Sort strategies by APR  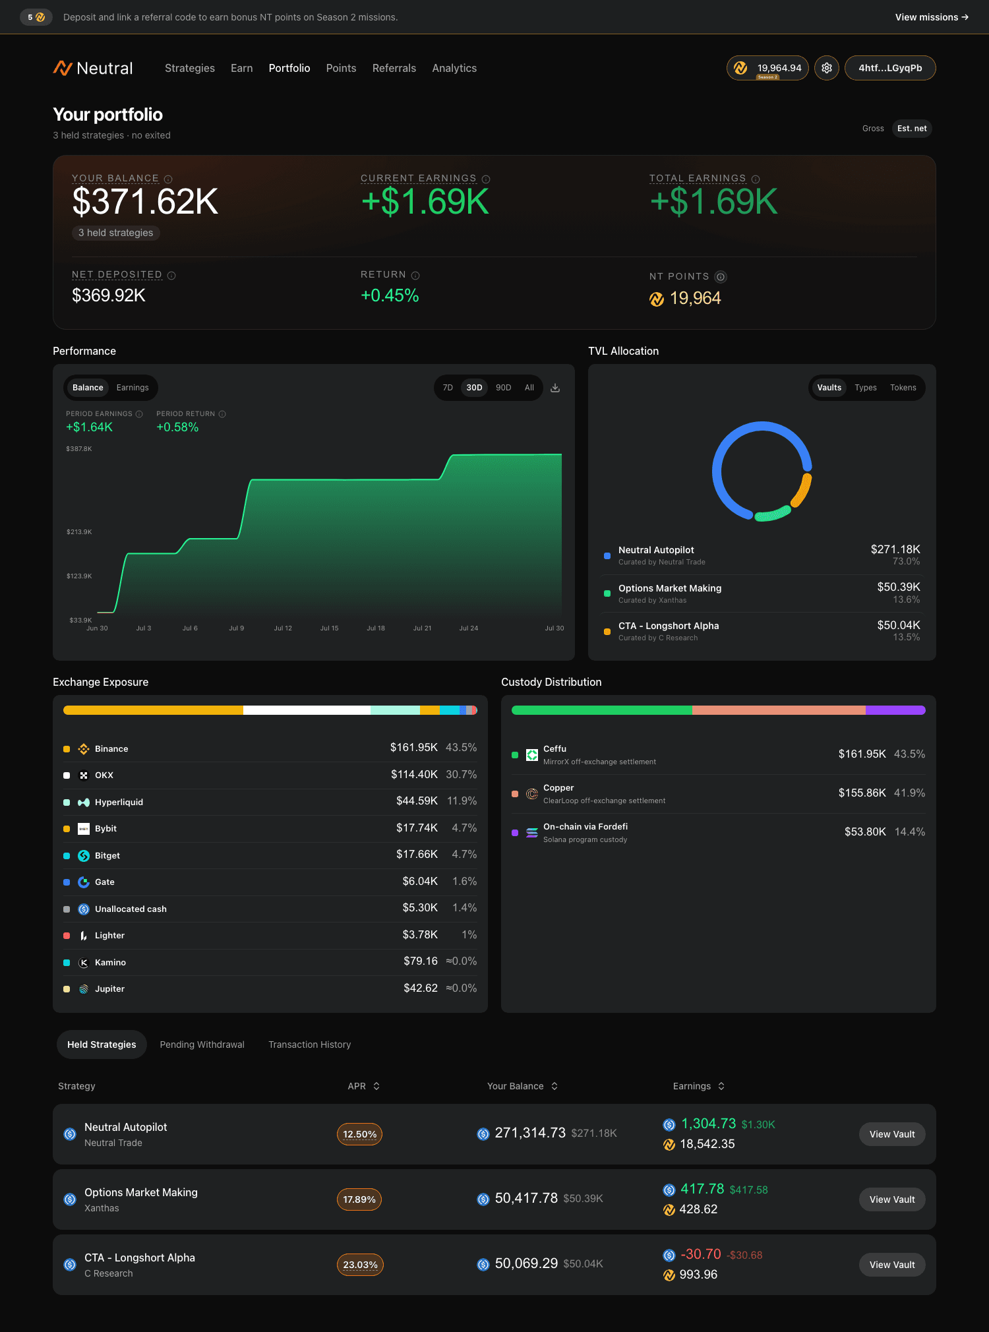click(364, 1086)
